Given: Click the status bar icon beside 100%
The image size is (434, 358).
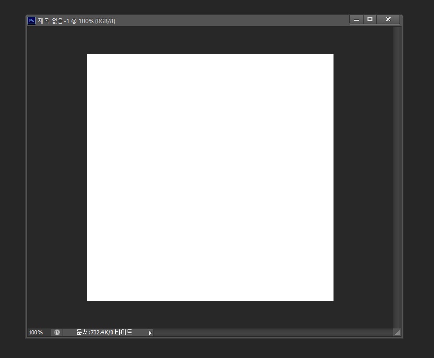Looking at the screenshot, I should pos(57,333).
